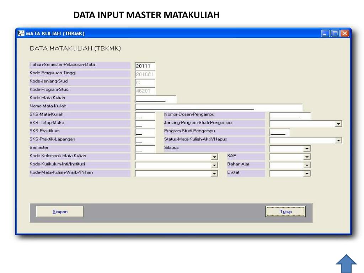Viewport: 364px width, 273px height.
Task: Click the SKS-Tatap-Muka input box
Action: (x=145, y=124)
